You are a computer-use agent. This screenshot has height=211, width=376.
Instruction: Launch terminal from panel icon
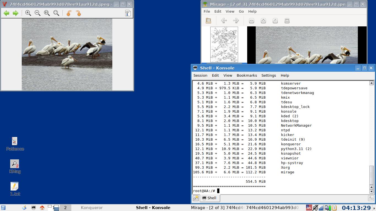tap(33, 208)
